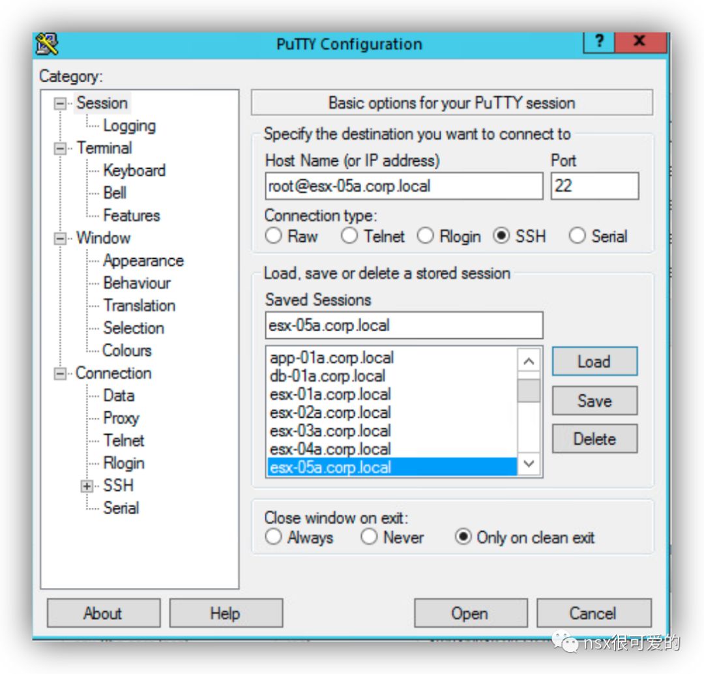Open the Behaviour settings category

137,284
